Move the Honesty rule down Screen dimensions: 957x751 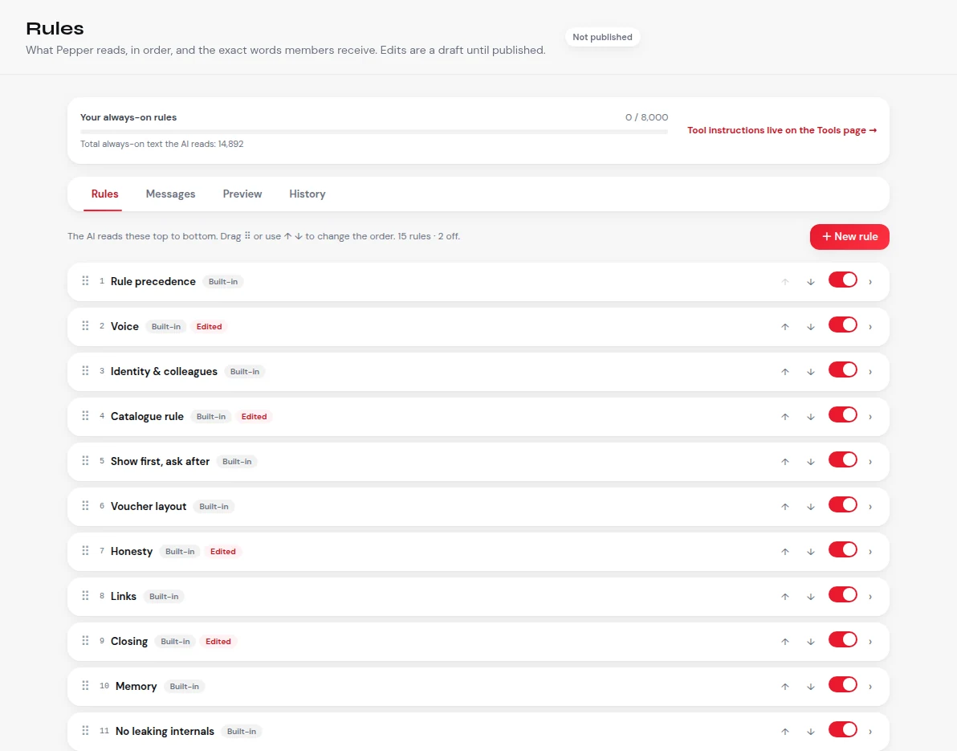(811, 552)
